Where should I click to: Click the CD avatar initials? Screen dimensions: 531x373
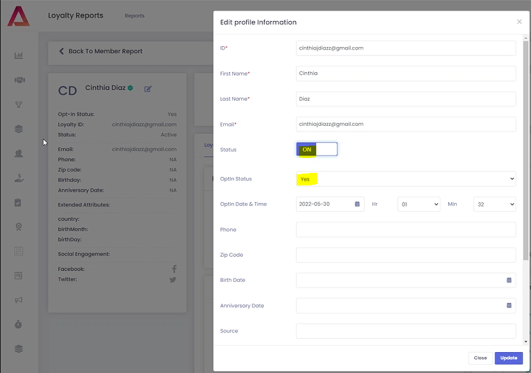click(68, 91)
